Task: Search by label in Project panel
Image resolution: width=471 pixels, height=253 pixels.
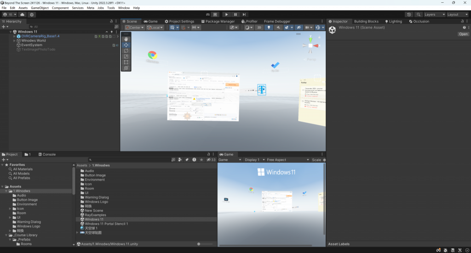Action: (x=187, y=160)
